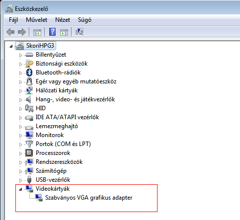Select the Billentyűzet label

coord(51,55)
